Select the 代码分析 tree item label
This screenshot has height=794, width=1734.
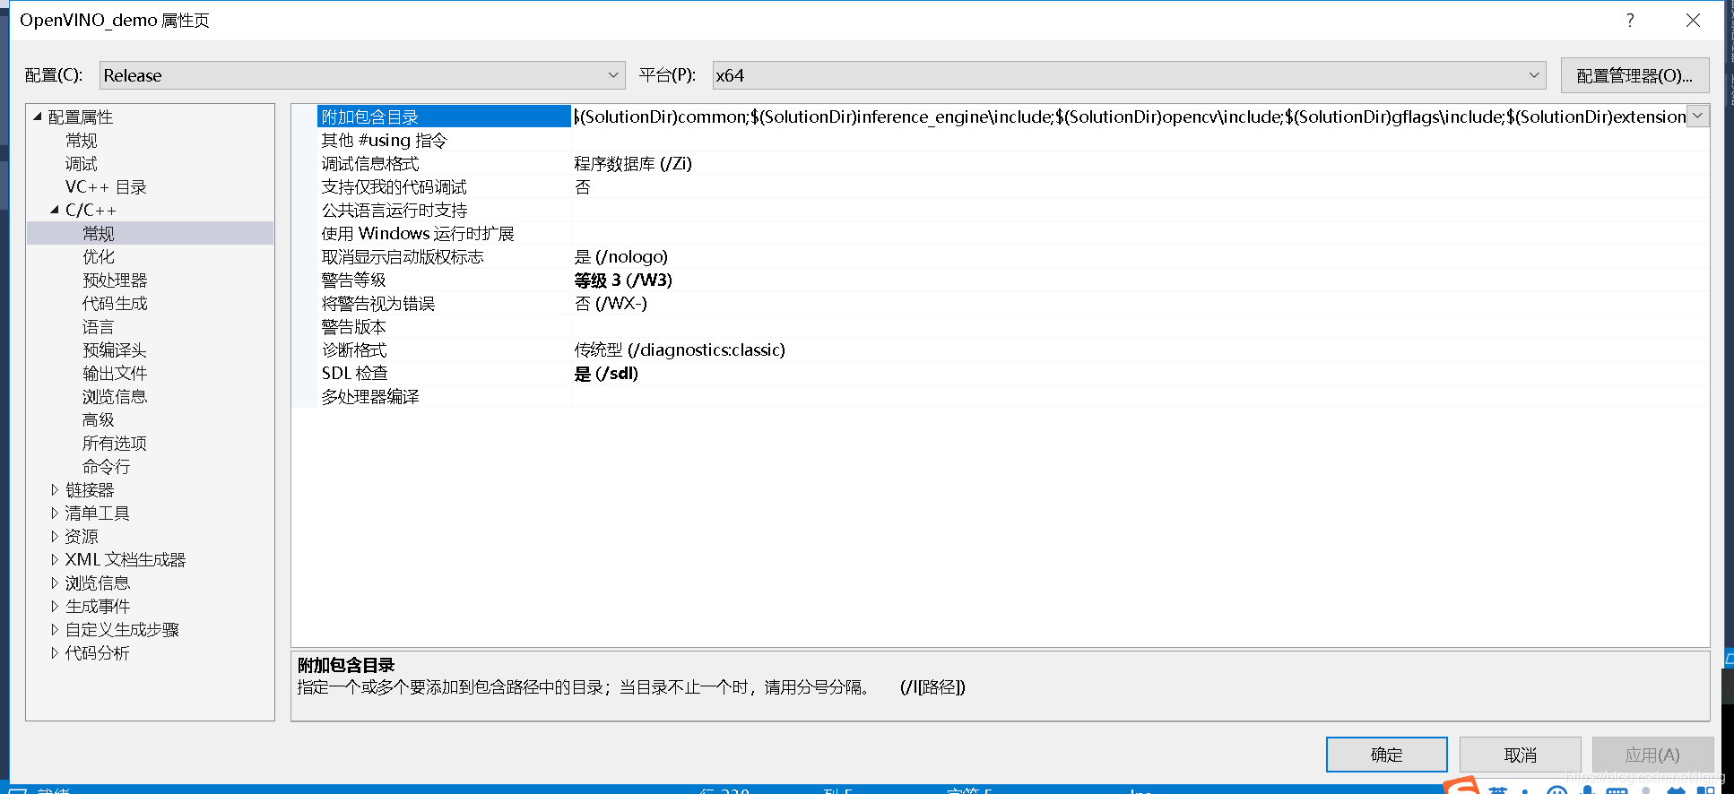[x=98, y=652]
